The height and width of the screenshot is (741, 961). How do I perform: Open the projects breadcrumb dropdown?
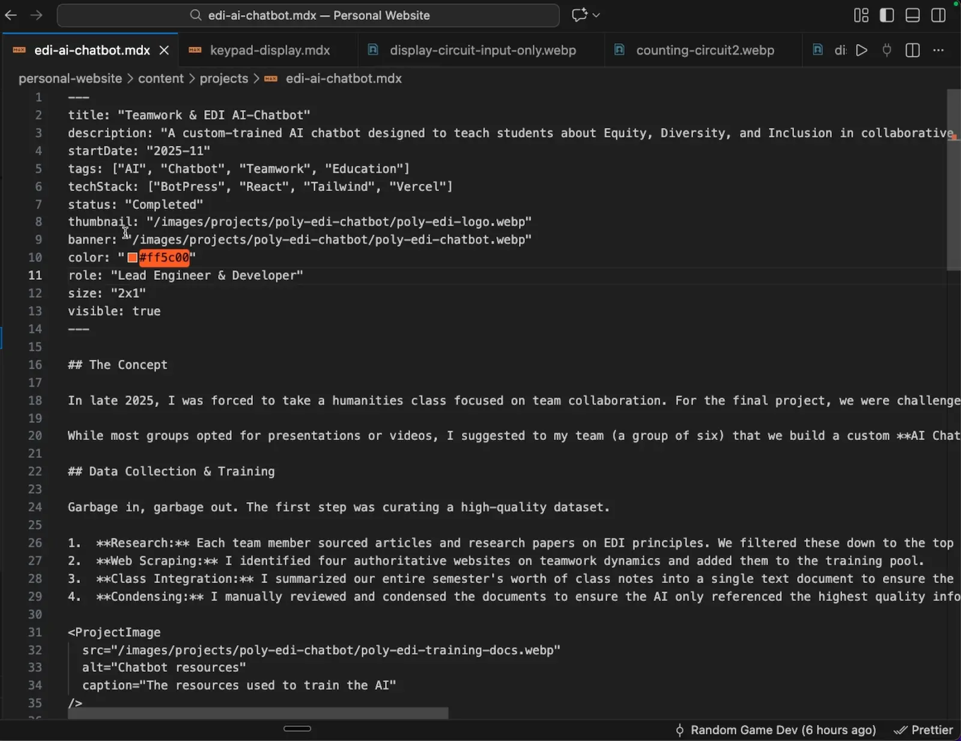[x=223, y=79]
